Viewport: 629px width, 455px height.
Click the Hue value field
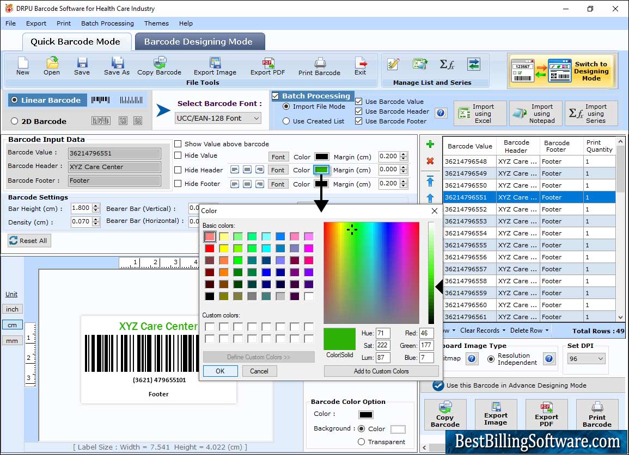point(383,333)
